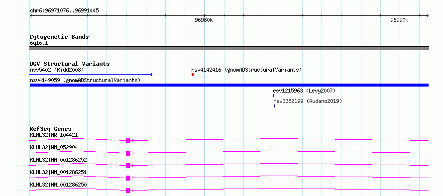Viewport: 443px width, 196px height.
Task: Open the nsv5402 (Kidd2008) variant label
Action: point(57,70)
